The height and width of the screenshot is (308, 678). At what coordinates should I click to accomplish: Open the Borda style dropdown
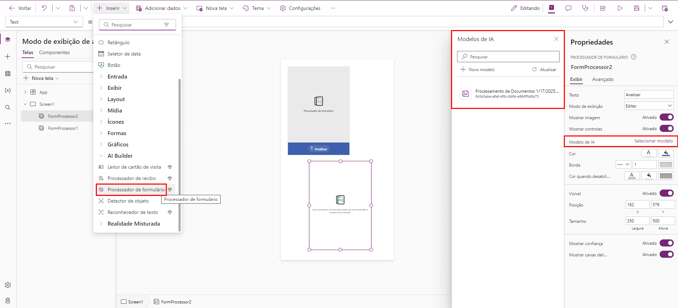tap(624, 164)
